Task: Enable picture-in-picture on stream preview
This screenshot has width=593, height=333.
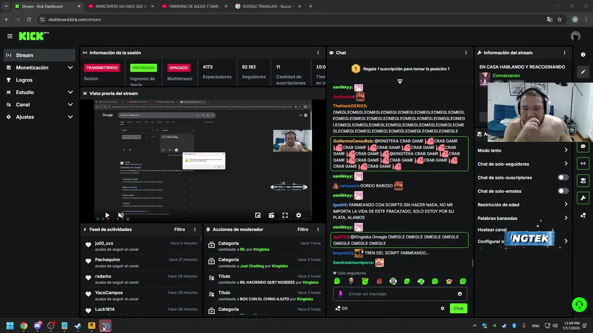Action: coord(258,215)
